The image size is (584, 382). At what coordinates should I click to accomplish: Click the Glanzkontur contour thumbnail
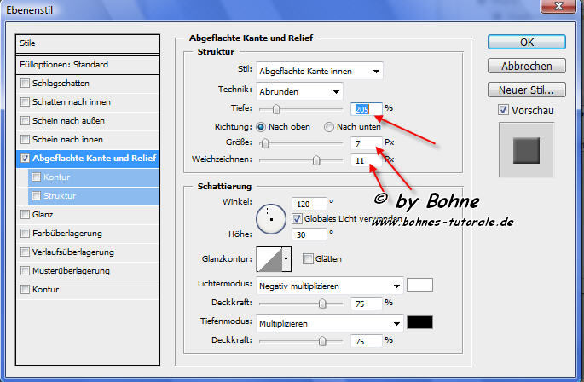point(269,259)
